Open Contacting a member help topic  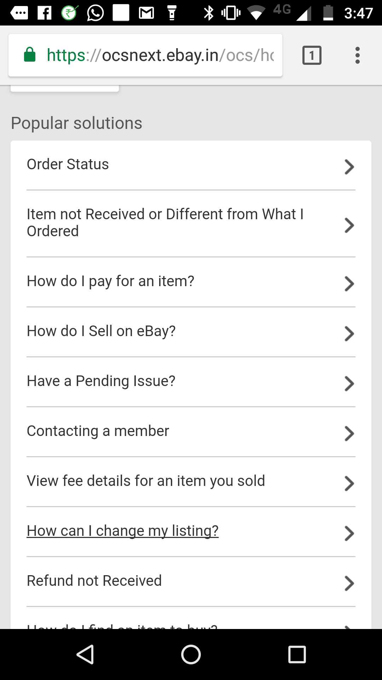click(x=98, y=431)
